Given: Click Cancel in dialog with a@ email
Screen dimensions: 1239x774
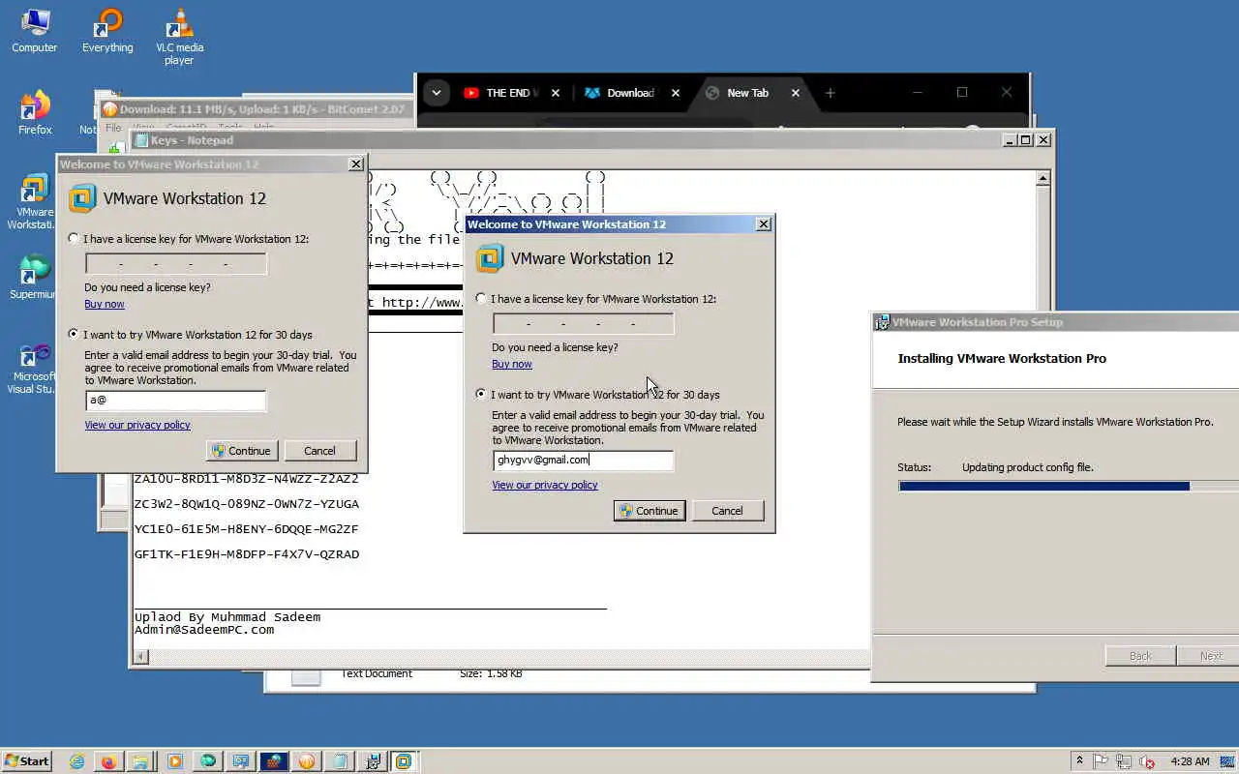Looking at the screenshot, I should [319, 451].
